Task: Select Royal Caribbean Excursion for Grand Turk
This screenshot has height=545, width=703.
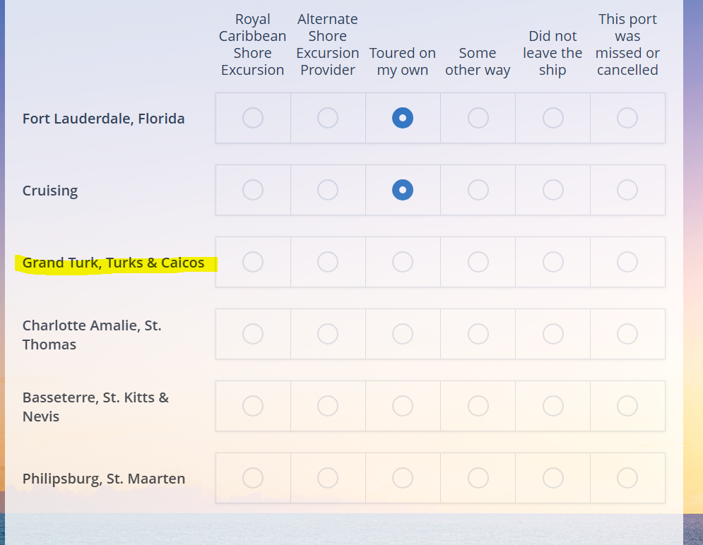Action: [253, 262]
